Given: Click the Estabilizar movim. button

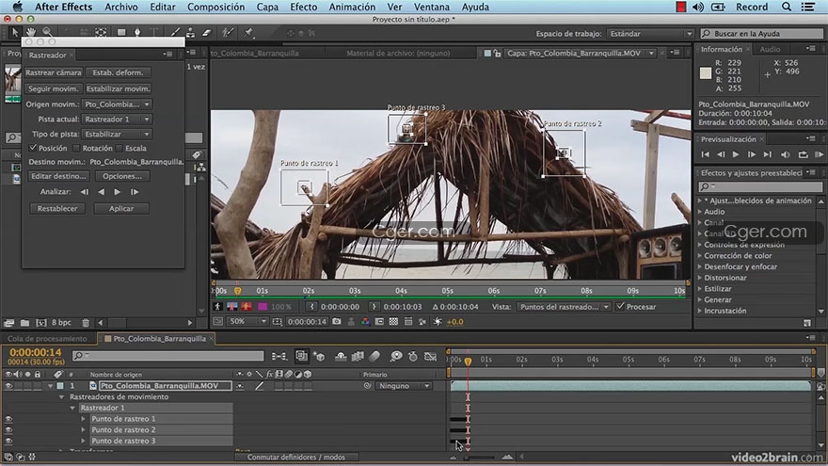Looking at the screenshot, I should [119, 88].
